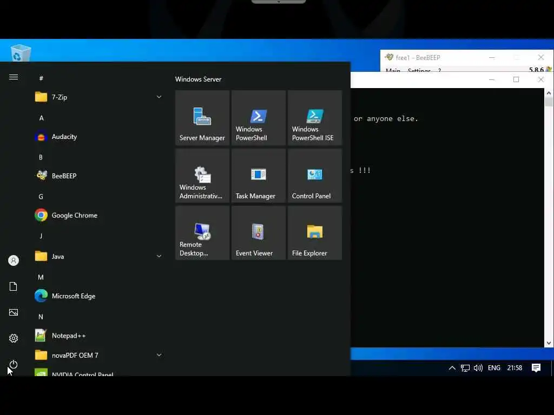The image size is (554, 415).
Task: Open the Main menu in BeeBEEP window
Action: coord(393,70)
